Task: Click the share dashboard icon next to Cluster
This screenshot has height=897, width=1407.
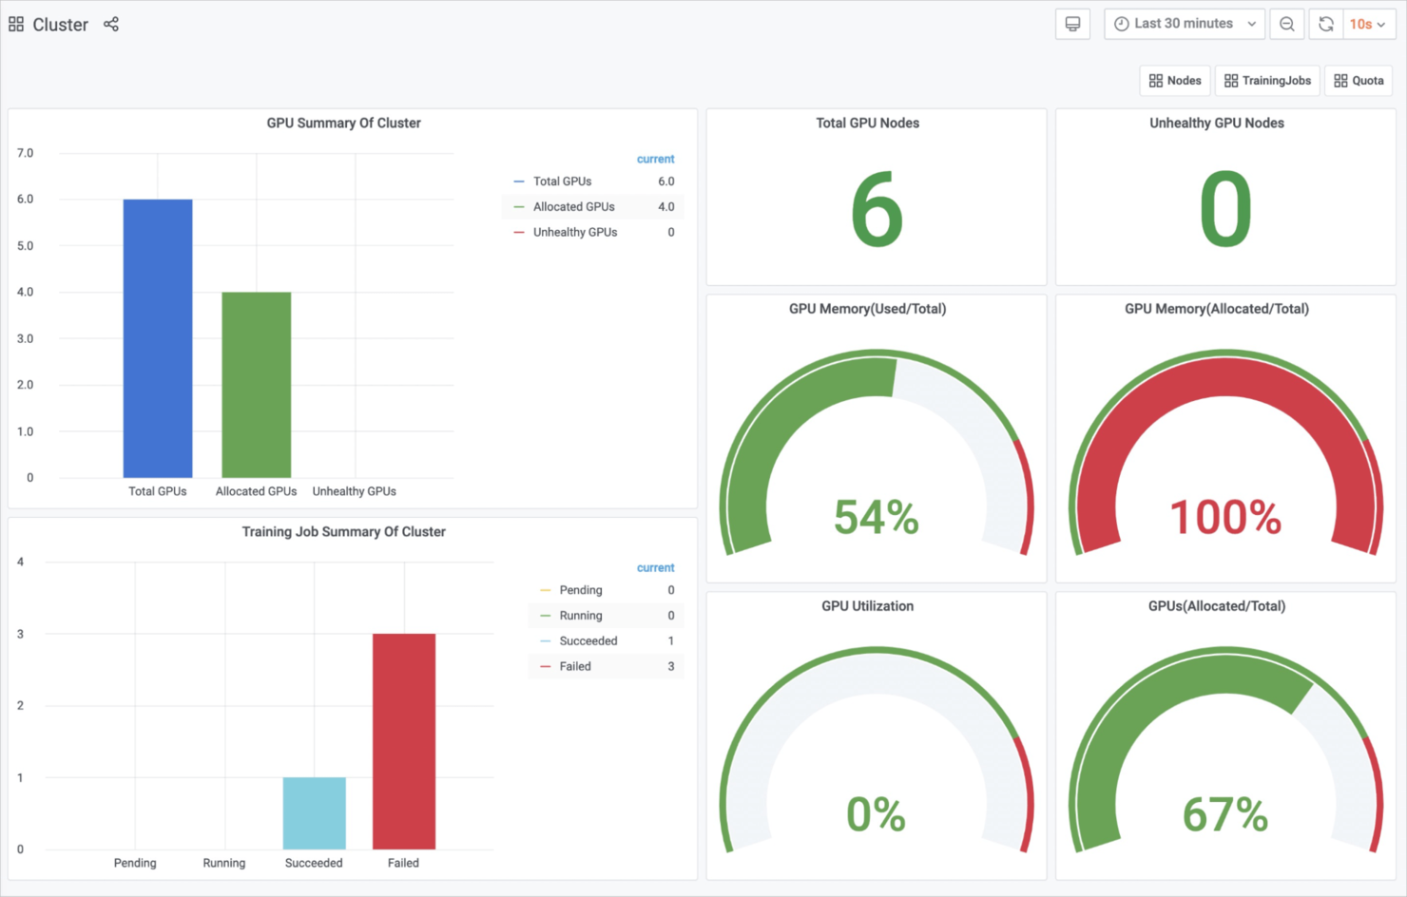Action: coord(111,24)
